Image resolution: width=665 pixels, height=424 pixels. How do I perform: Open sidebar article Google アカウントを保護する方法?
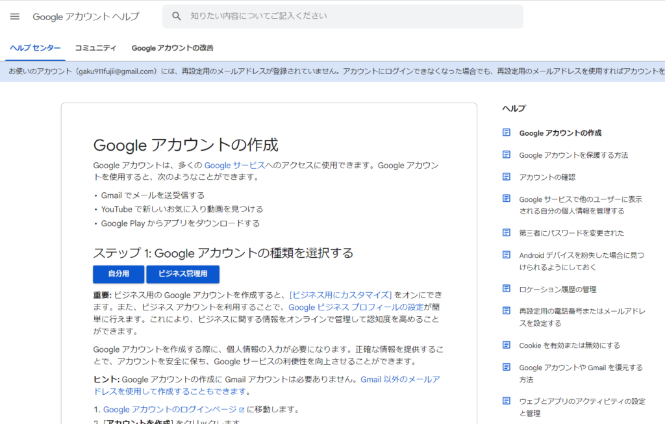tap(573, 155)
